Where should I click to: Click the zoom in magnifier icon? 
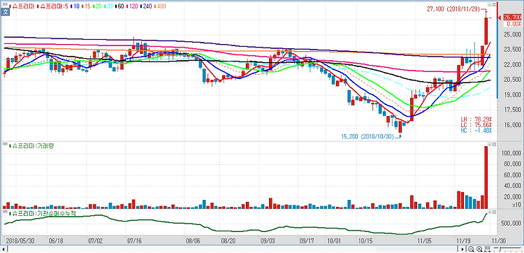pos(479,249)
